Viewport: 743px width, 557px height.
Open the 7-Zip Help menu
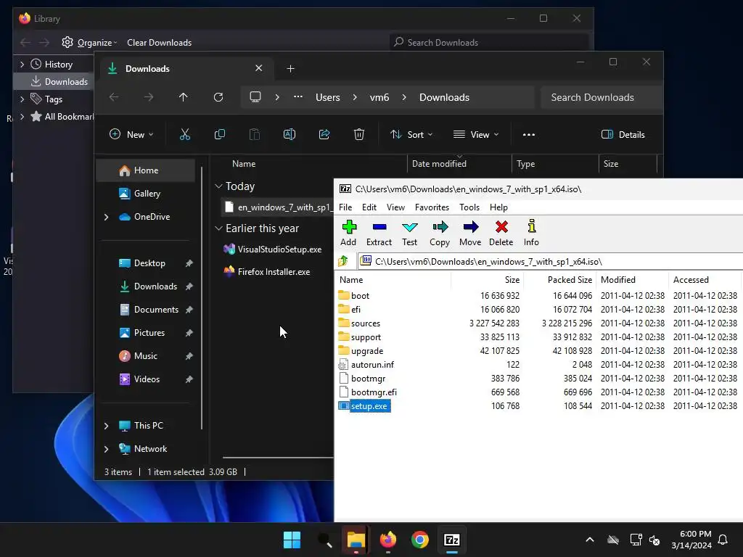coord(498,207)
